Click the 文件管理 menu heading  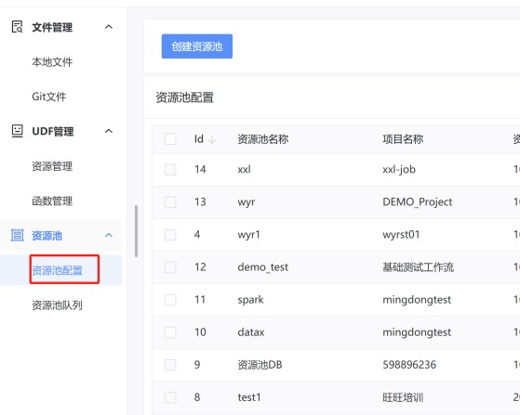52,27
